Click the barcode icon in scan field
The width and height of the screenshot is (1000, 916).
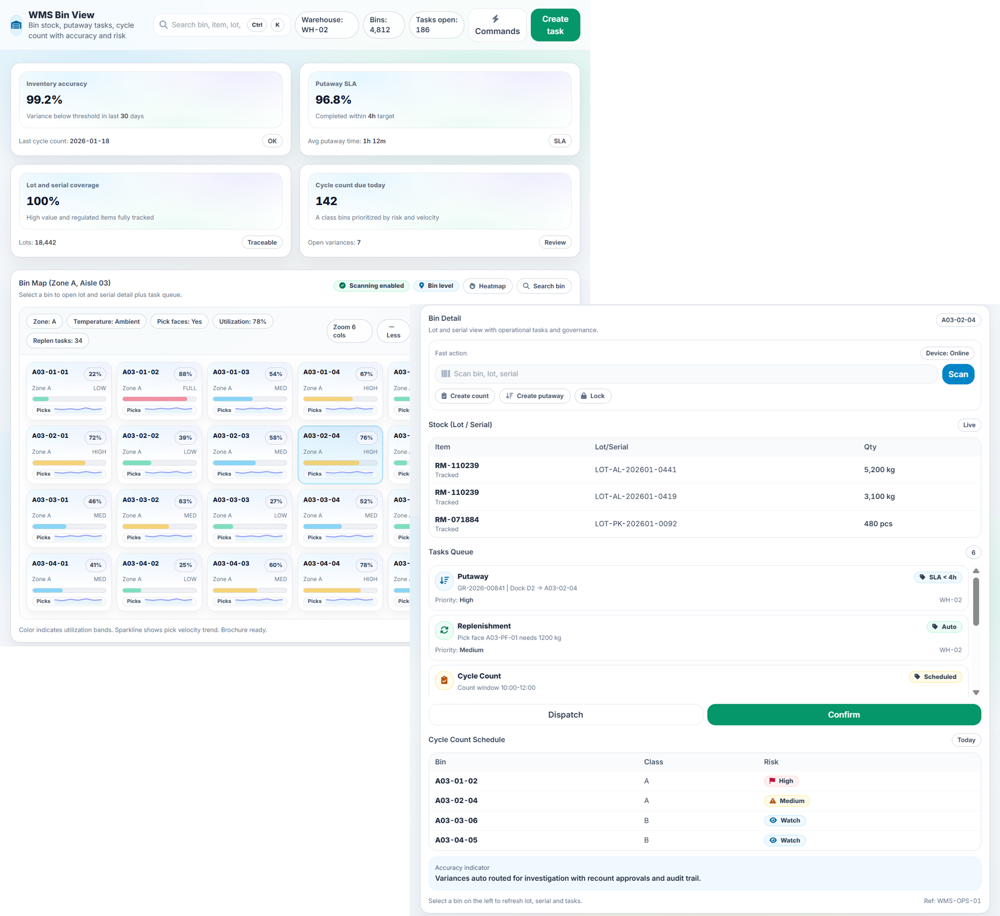(x=446, y=374)
